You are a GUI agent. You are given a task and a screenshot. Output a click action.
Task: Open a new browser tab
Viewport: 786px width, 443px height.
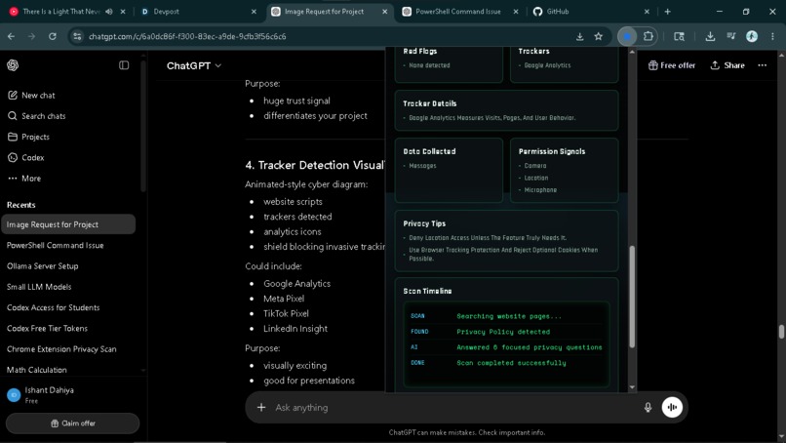click(667, 12)
